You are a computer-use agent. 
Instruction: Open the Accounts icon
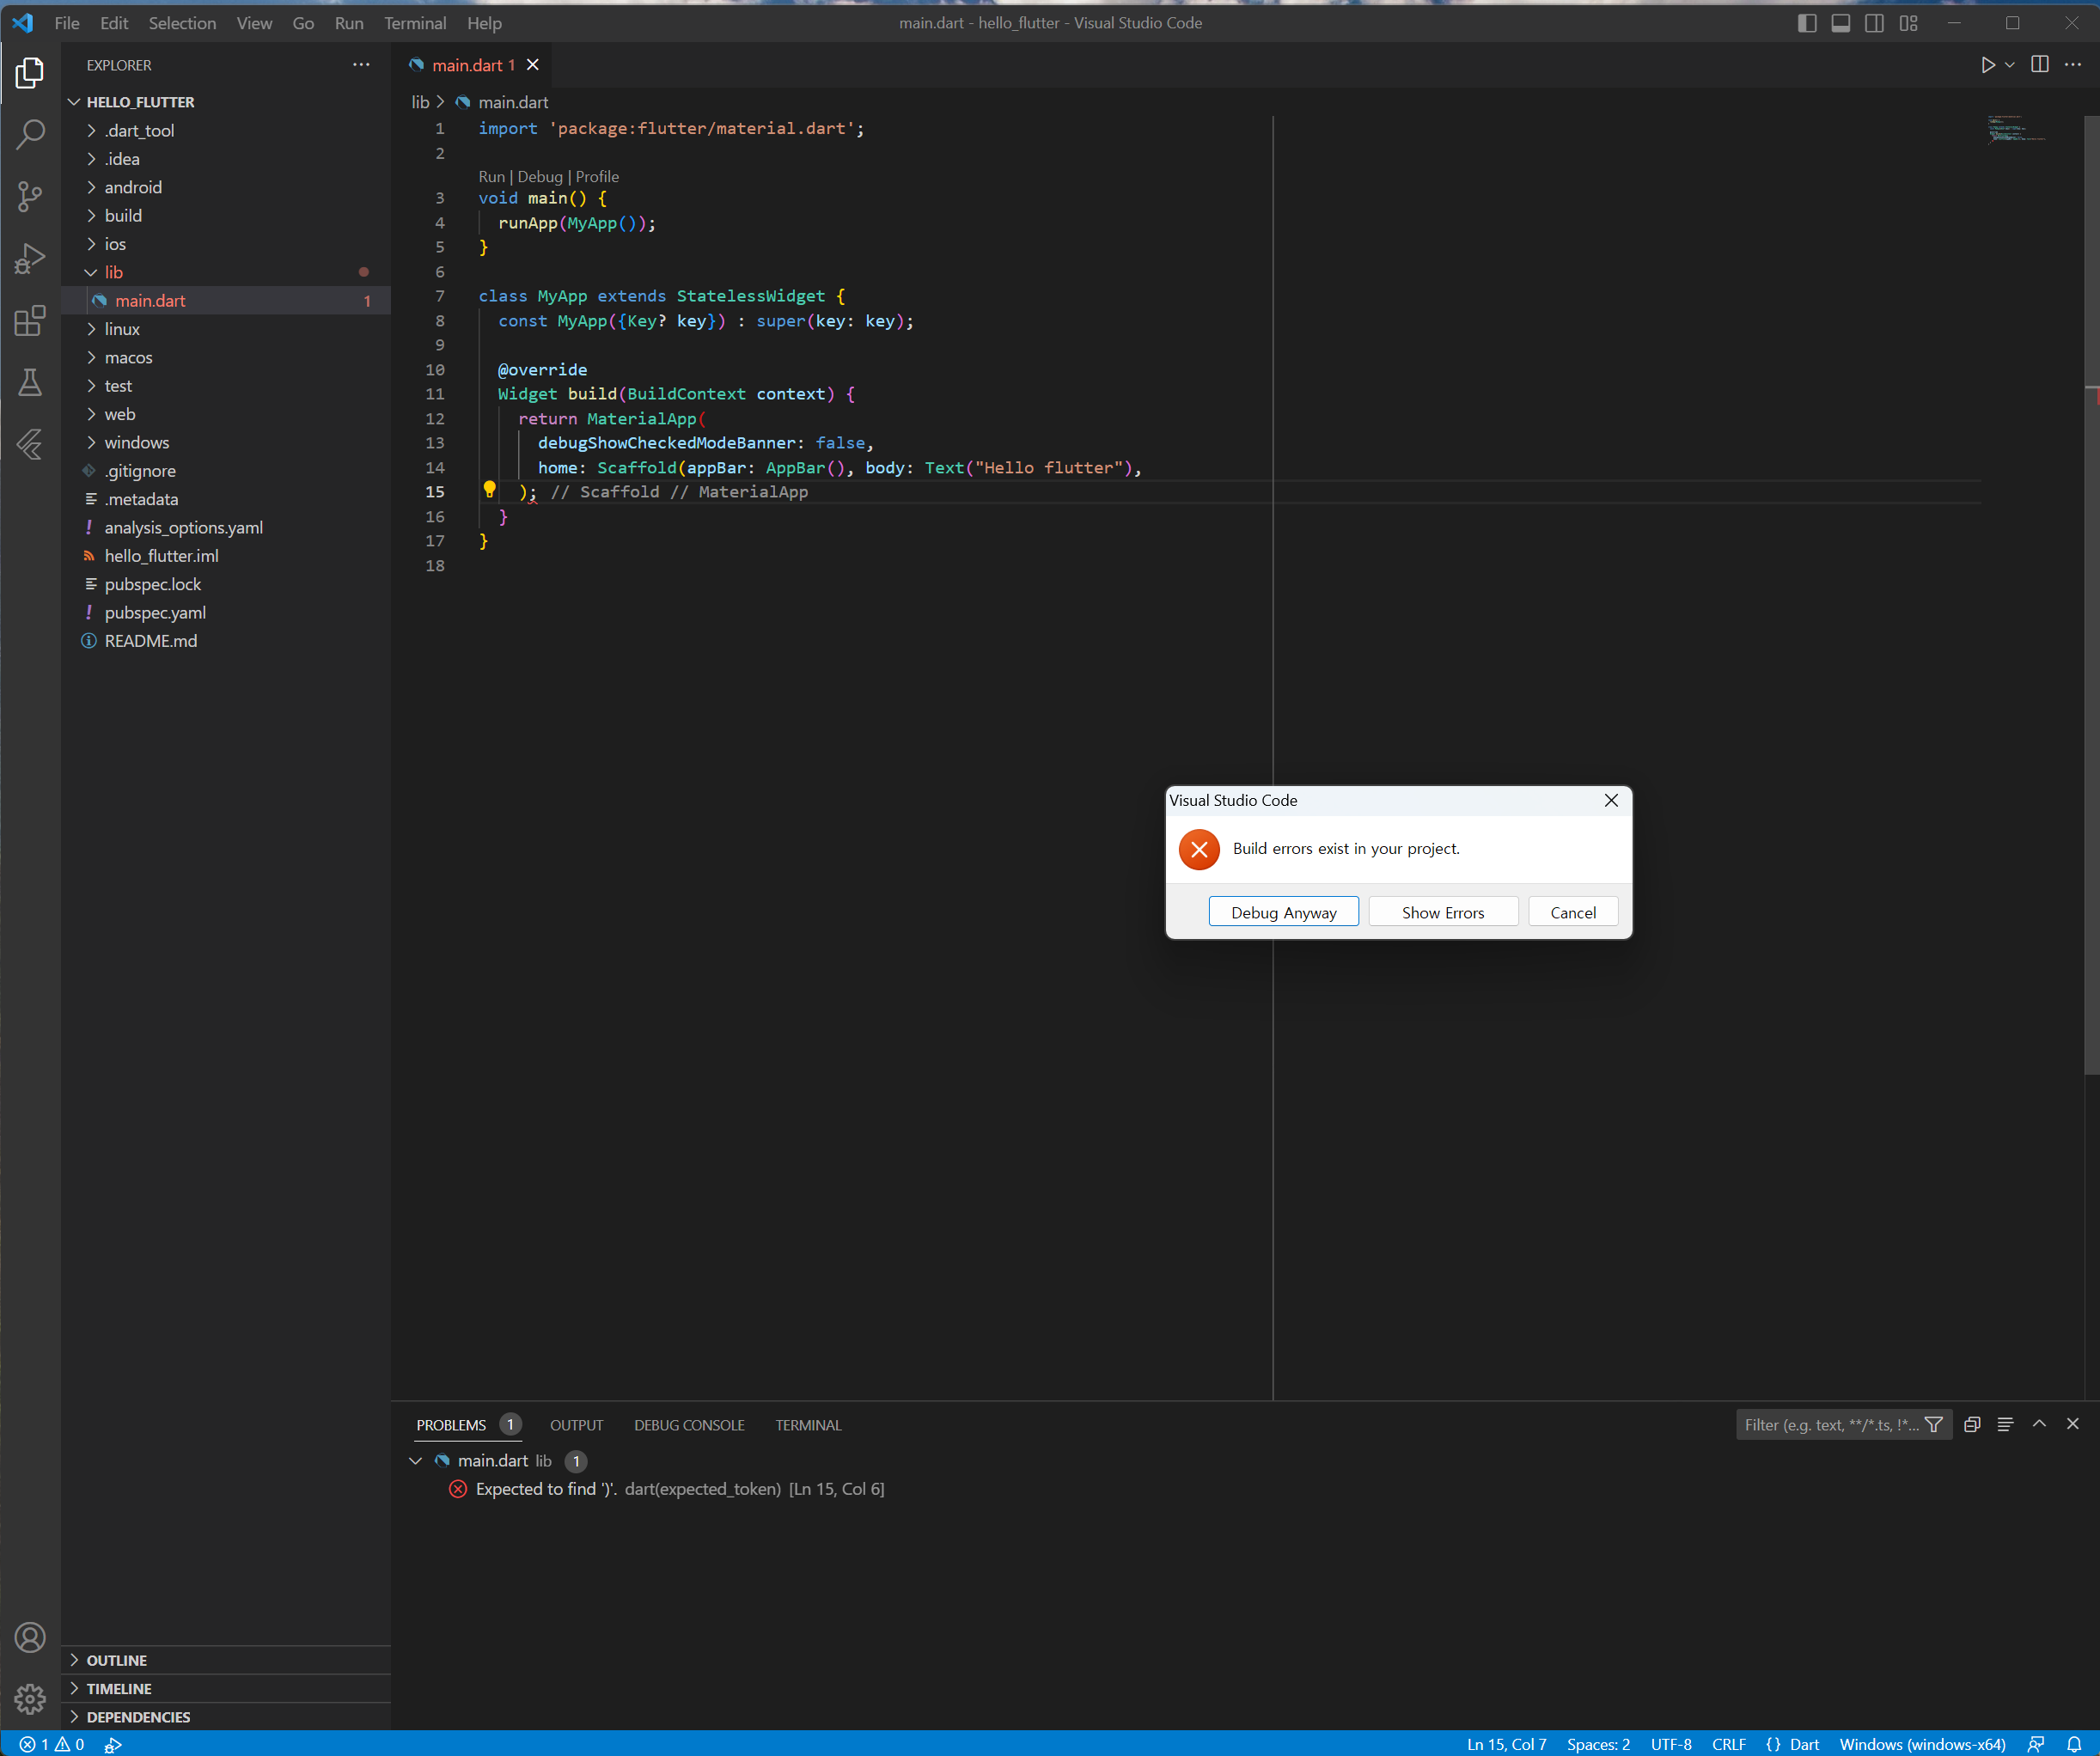point(30,1637)
